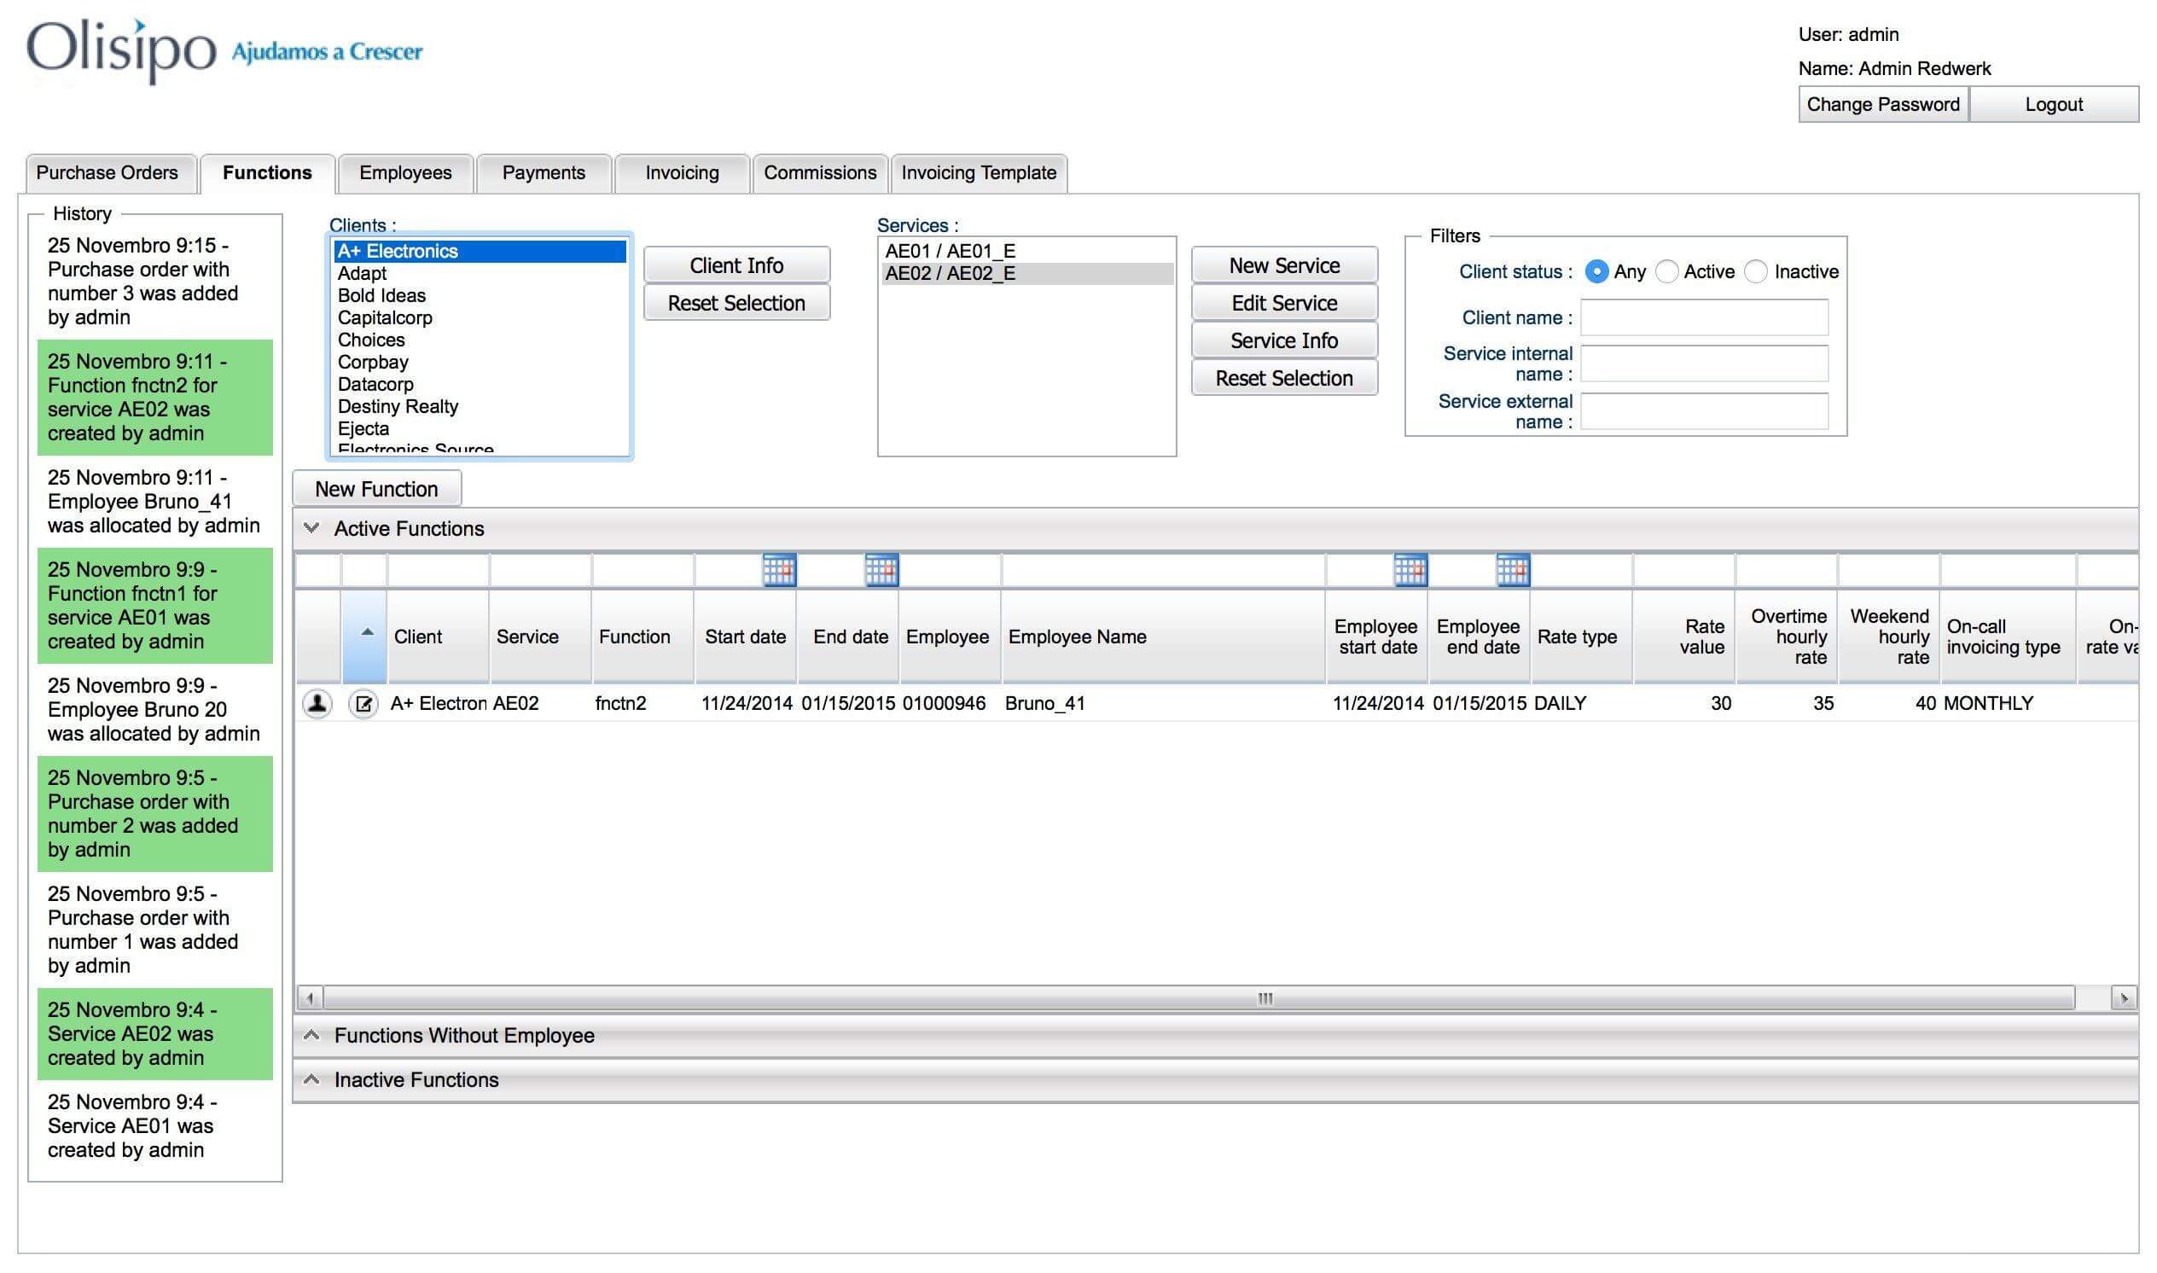Click the Service internal name field
This screenshot has height=1273, width=2157.
1704,363
